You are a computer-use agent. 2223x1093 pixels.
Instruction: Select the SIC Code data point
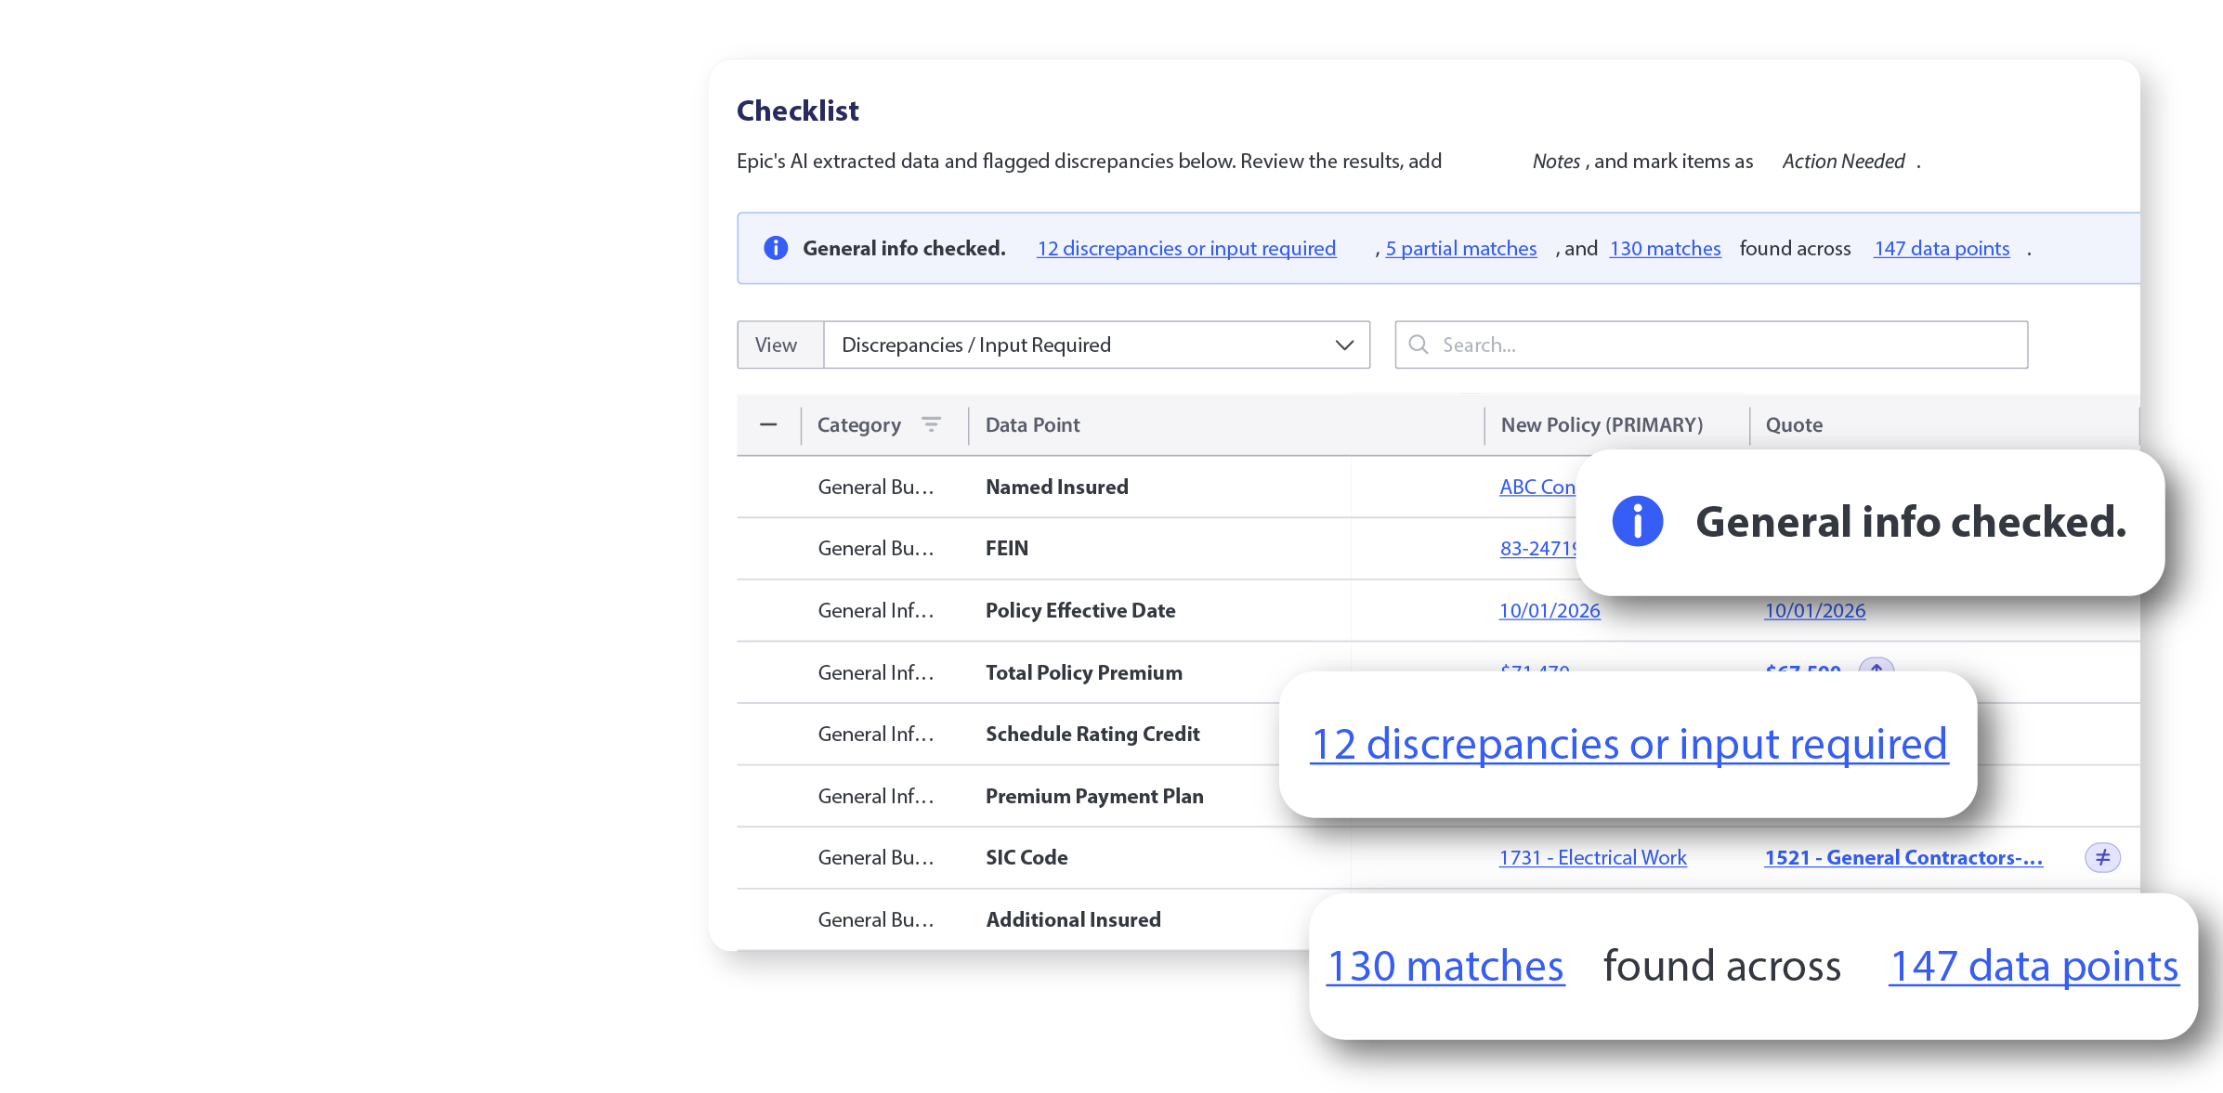pyautogui.click(x=1027, y=857)
